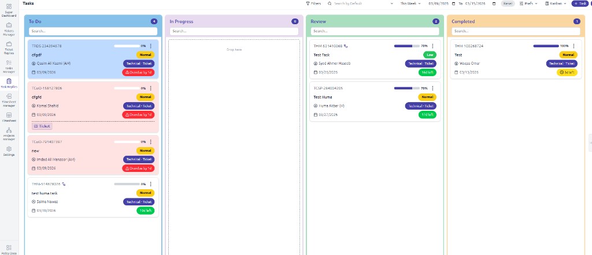Open Settings gear in the sidebar
This screenshot has height=255, width=592.
click(x=9, y=151)
